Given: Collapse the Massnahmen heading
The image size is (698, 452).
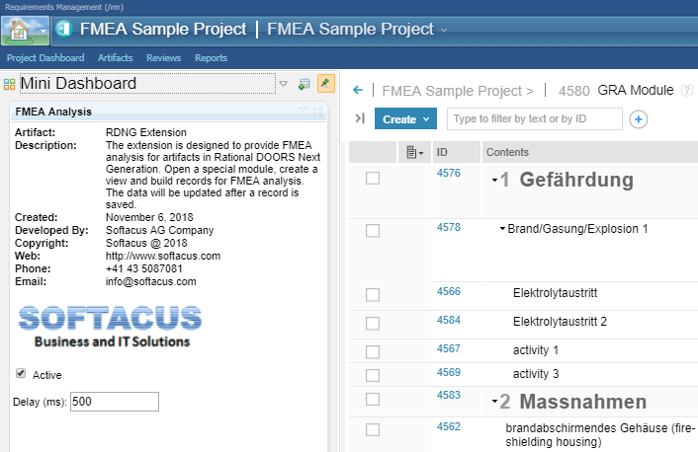Looking at the screenshot, I should 494,402.
